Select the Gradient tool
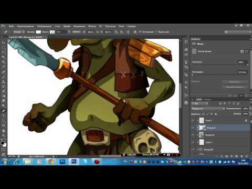Screen dimensions: 252x189 (x=3, y=96)
